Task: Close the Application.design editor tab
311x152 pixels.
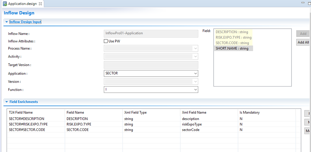Action: 40,4
